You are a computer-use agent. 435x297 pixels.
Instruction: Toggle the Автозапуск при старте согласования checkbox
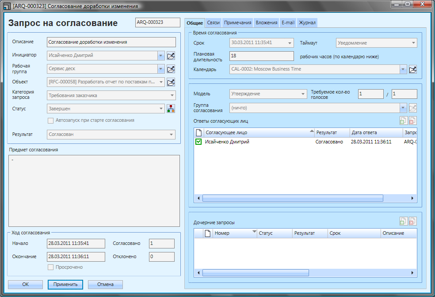click(50, 120)
